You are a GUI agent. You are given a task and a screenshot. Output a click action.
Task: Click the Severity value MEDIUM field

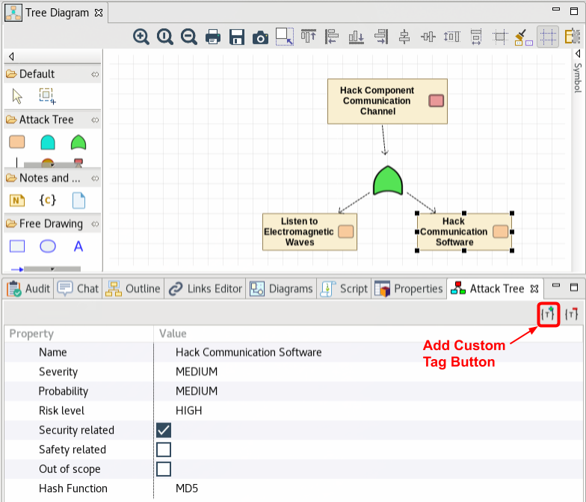(x=197, y=372)
